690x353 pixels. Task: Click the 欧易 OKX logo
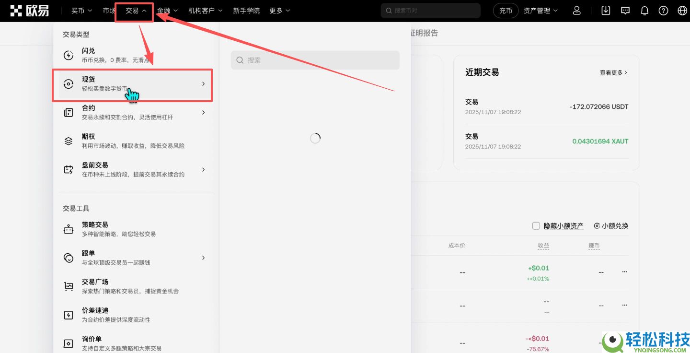[x=30, y=10]
